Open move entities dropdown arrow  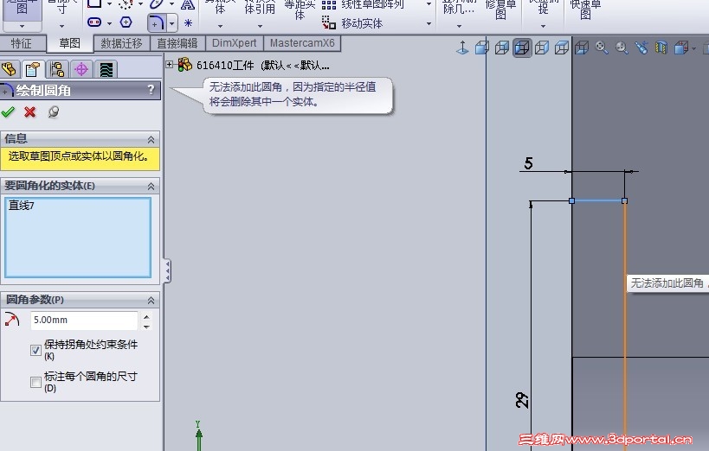coord(429,23)
